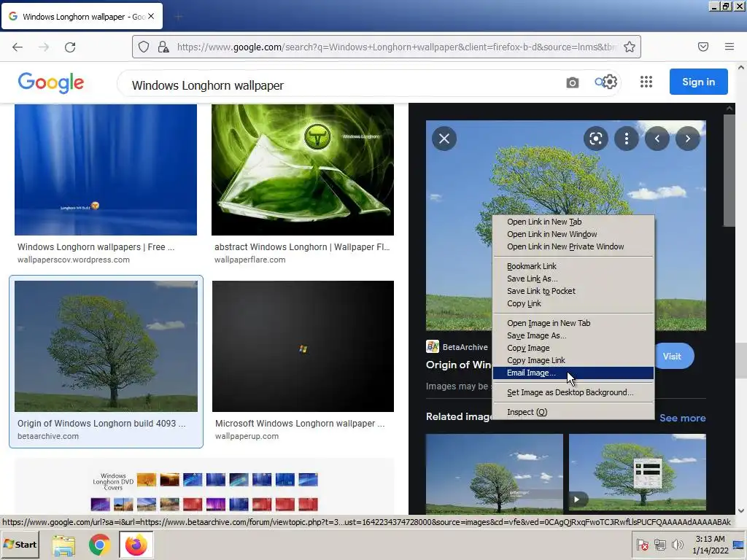Open the Google apps grid

[646, 82]
